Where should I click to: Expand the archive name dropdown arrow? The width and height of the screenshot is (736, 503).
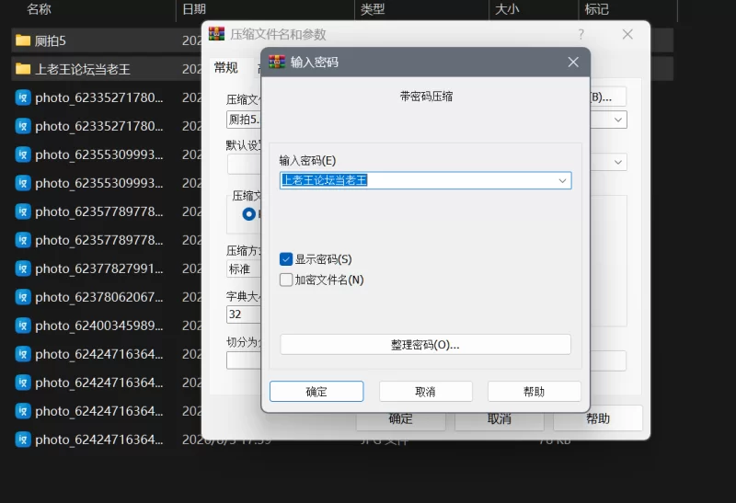pyautogui.click(x=618, y=120)
